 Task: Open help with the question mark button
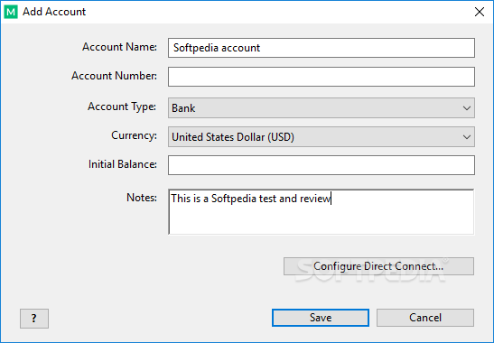(34, 318)
